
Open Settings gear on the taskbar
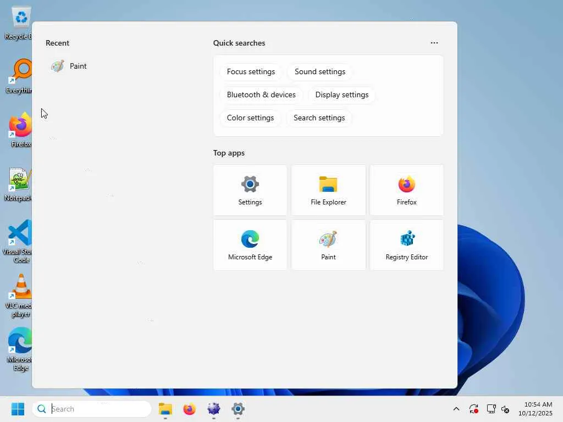238,409
